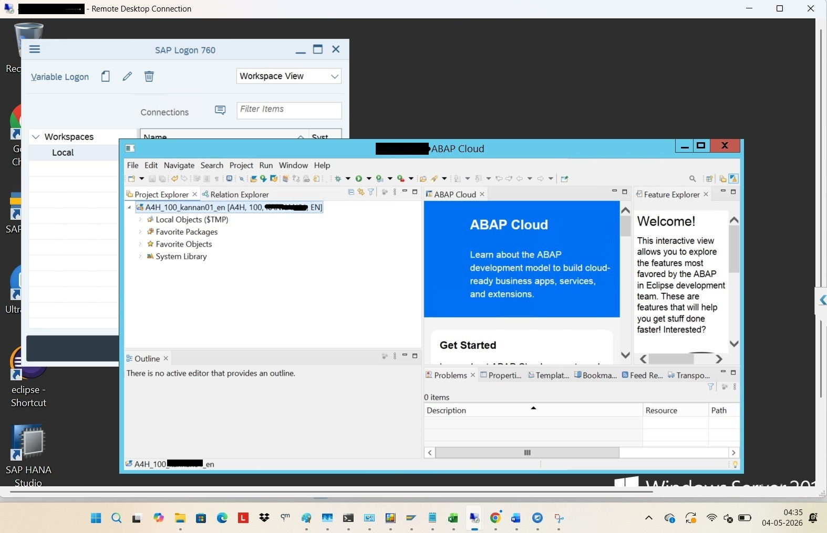Screen dimensions: 827x533
Task: Expand the System Library node
Action: [x=140, y=257]
